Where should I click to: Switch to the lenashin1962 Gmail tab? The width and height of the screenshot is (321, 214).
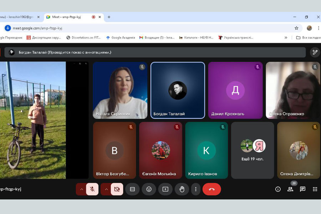tap(17, 17)
